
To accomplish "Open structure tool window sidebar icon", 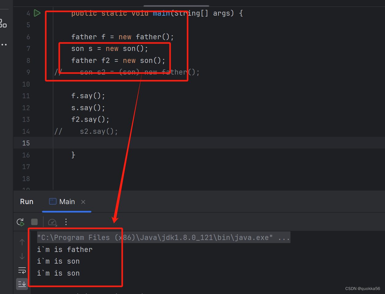I will pyautogui.click(x=3, y=23).
